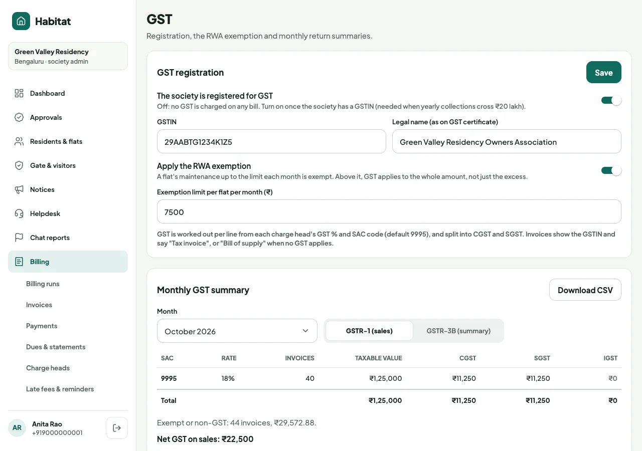Click the Net GST on sales: ₹22,500 text
Image resolution: width=642 pixels, height=451 pixels.
click(205, 439)
